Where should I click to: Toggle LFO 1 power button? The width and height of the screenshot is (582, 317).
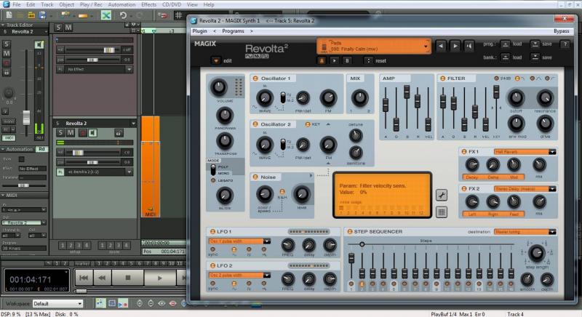212,231
